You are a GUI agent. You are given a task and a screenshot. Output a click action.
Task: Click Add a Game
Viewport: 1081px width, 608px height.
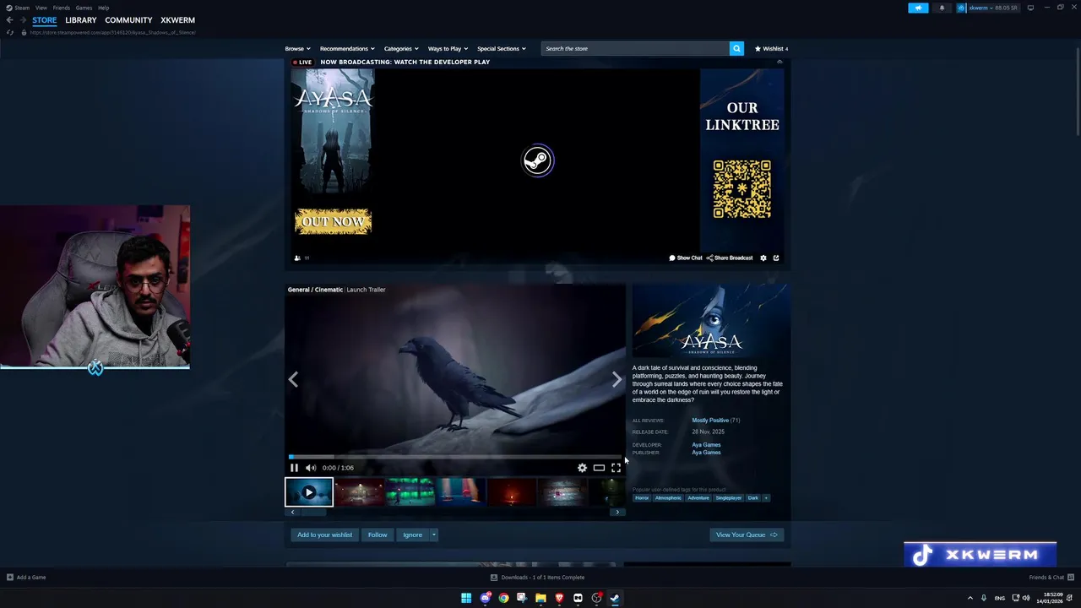(26, 578)
